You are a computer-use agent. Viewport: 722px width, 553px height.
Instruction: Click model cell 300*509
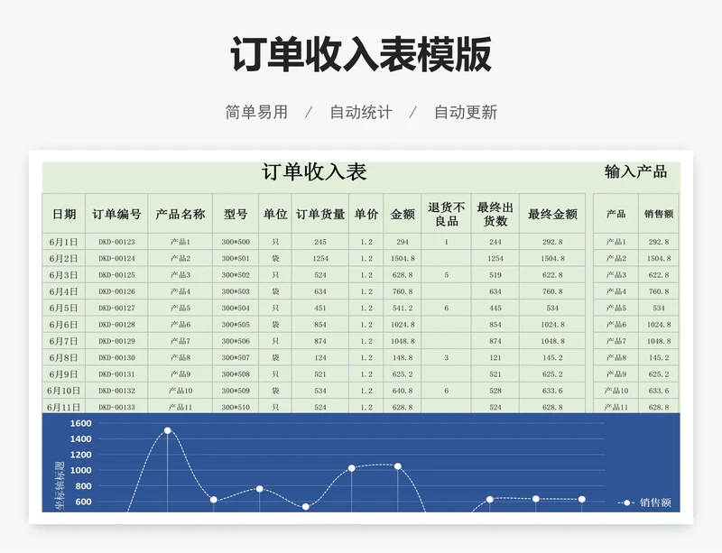(236, 391)
